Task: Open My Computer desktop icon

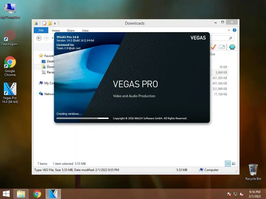Action: click(x=10, y=10)
